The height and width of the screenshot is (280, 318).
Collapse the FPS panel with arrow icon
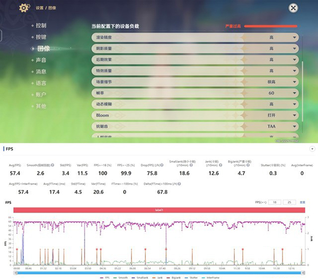coord(312,150)
